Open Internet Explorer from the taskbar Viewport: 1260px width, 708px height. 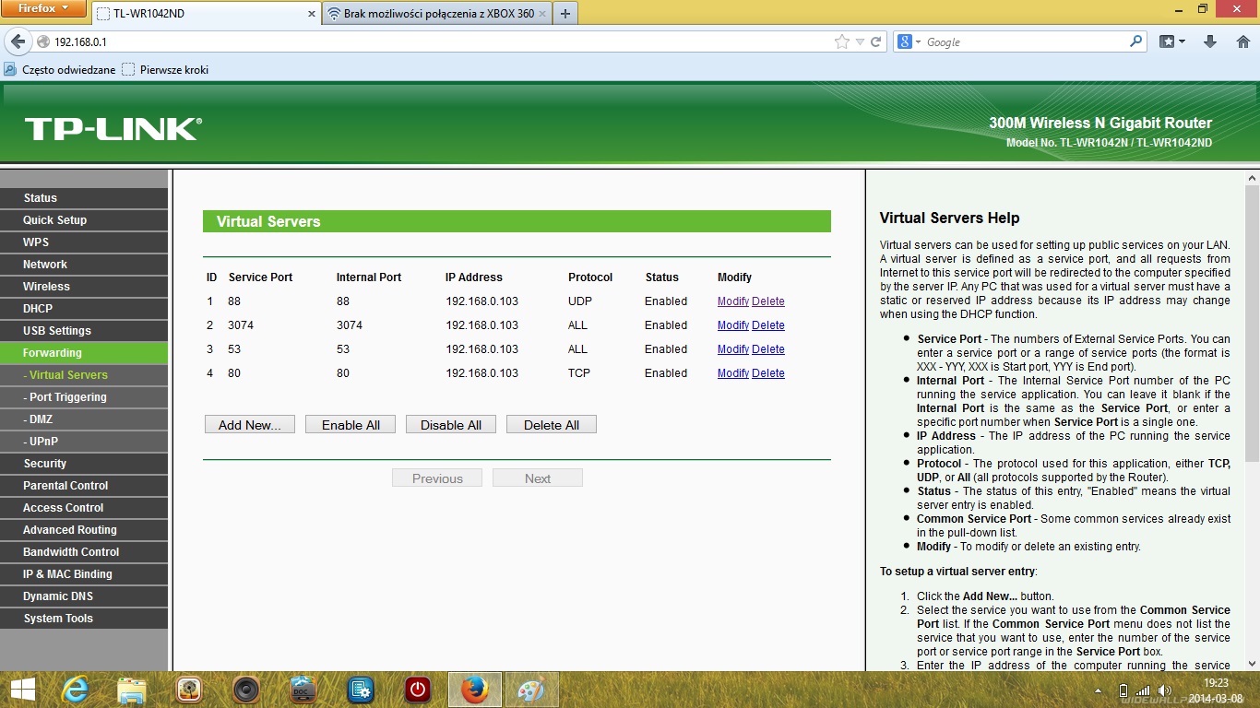click(75, 690)
